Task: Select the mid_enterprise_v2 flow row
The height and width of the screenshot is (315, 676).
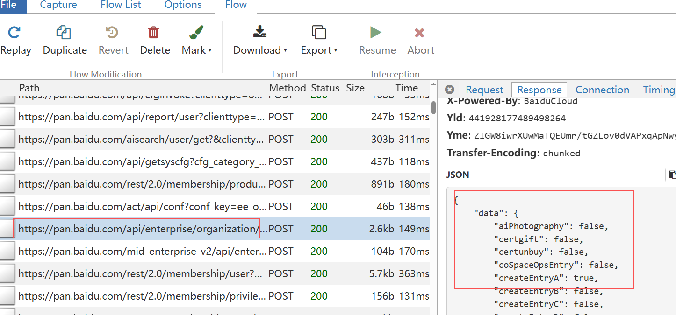Action: pyautogui.click(x=215, y=251)
